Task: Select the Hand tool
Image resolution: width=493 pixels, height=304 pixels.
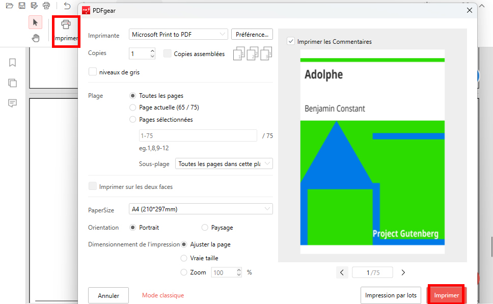Action: (35, 37)
